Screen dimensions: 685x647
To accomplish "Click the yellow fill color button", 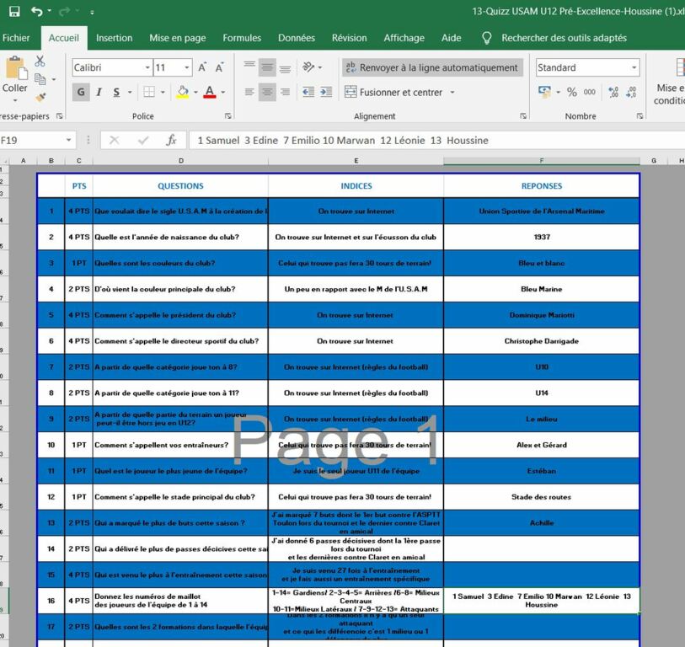I will [183, 92].
